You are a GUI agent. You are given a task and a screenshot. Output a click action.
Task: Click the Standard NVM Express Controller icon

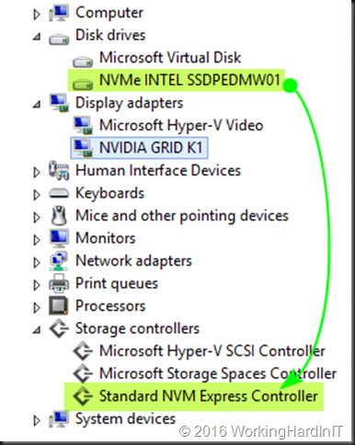pos(83,396)
